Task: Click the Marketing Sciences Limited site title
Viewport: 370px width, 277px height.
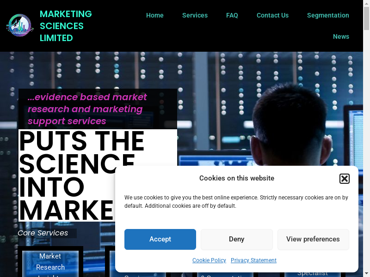Action: (x=66, y=26)
